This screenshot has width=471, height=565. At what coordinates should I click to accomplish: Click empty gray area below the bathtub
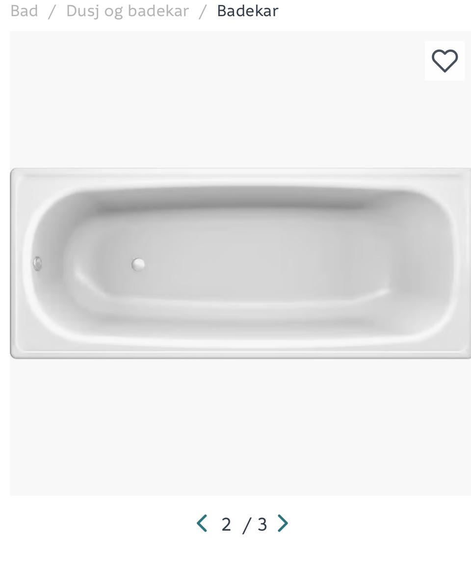pyautogui.click(x=240, y=427)
